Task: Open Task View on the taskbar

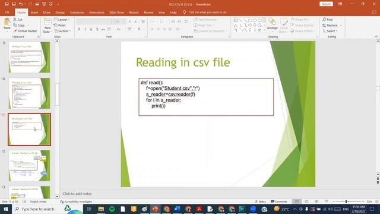Action: click(x=88, y=209)
